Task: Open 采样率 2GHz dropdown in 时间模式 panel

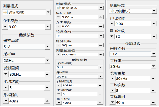Action: pos(48,60)
